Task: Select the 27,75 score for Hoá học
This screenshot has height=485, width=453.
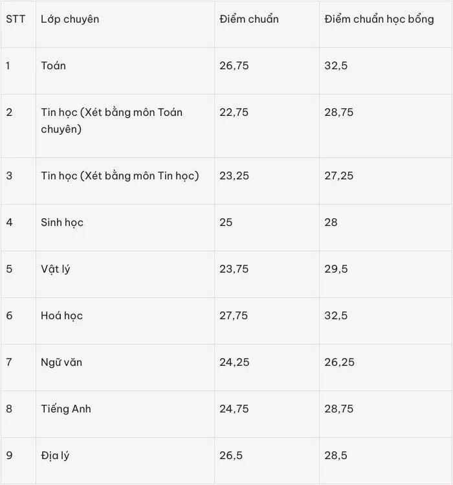Action: pos(267,321)
